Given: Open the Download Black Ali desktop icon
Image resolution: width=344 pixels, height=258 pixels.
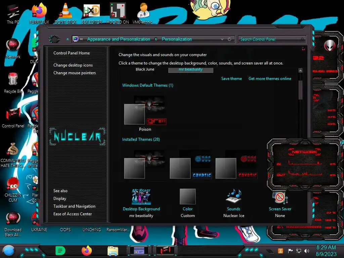Looking at the screenshot, I should (x=13, y=224).
